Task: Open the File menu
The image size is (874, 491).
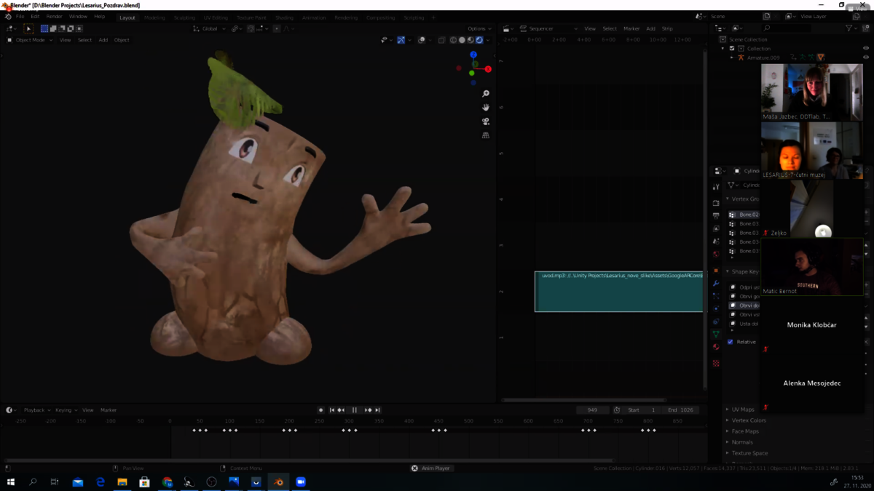Action: tap(20, 17)
